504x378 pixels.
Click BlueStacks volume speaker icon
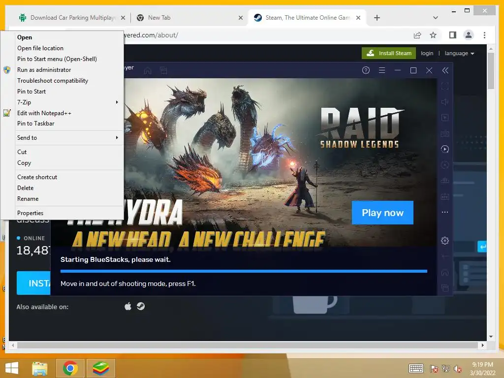pyautogui.click(x=445, y=102)
